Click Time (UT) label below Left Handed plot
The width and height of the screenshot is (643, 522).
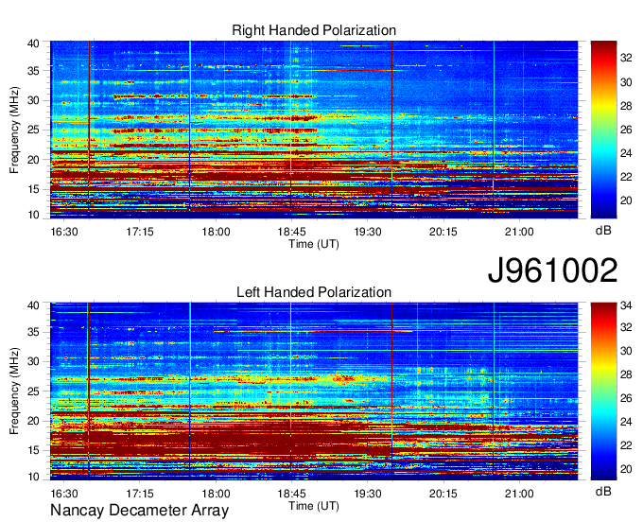pyautogui.click(x=314, y=506)
